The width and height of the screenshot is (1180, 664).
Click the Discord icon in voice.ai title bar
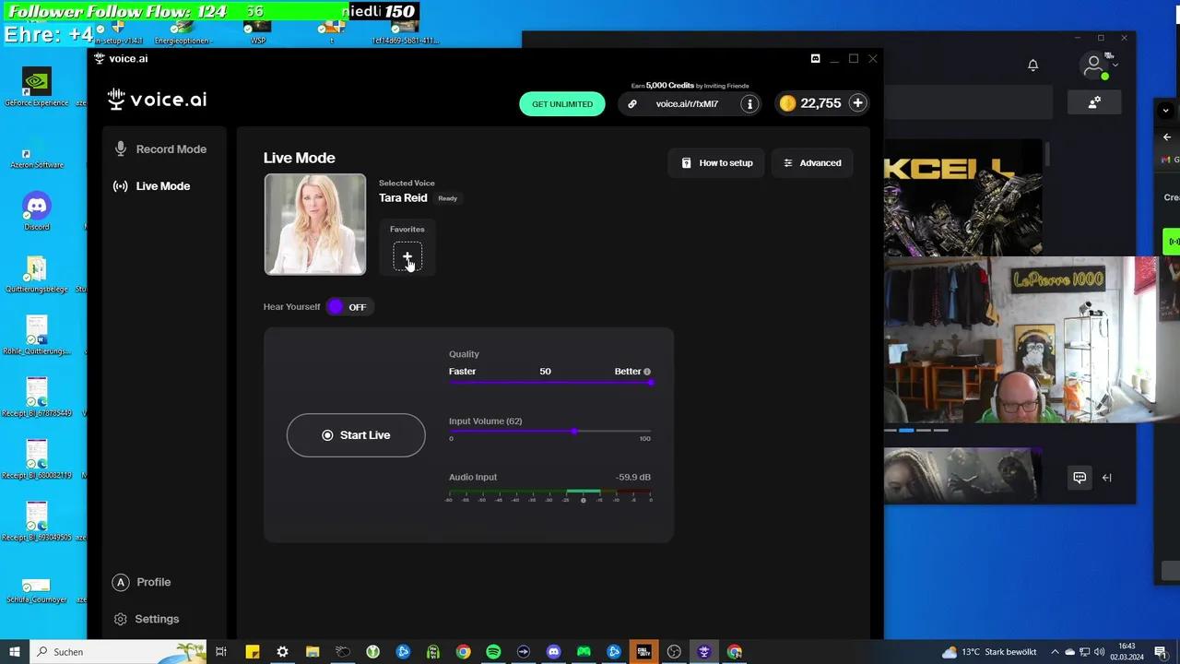[x=815, y=59]
